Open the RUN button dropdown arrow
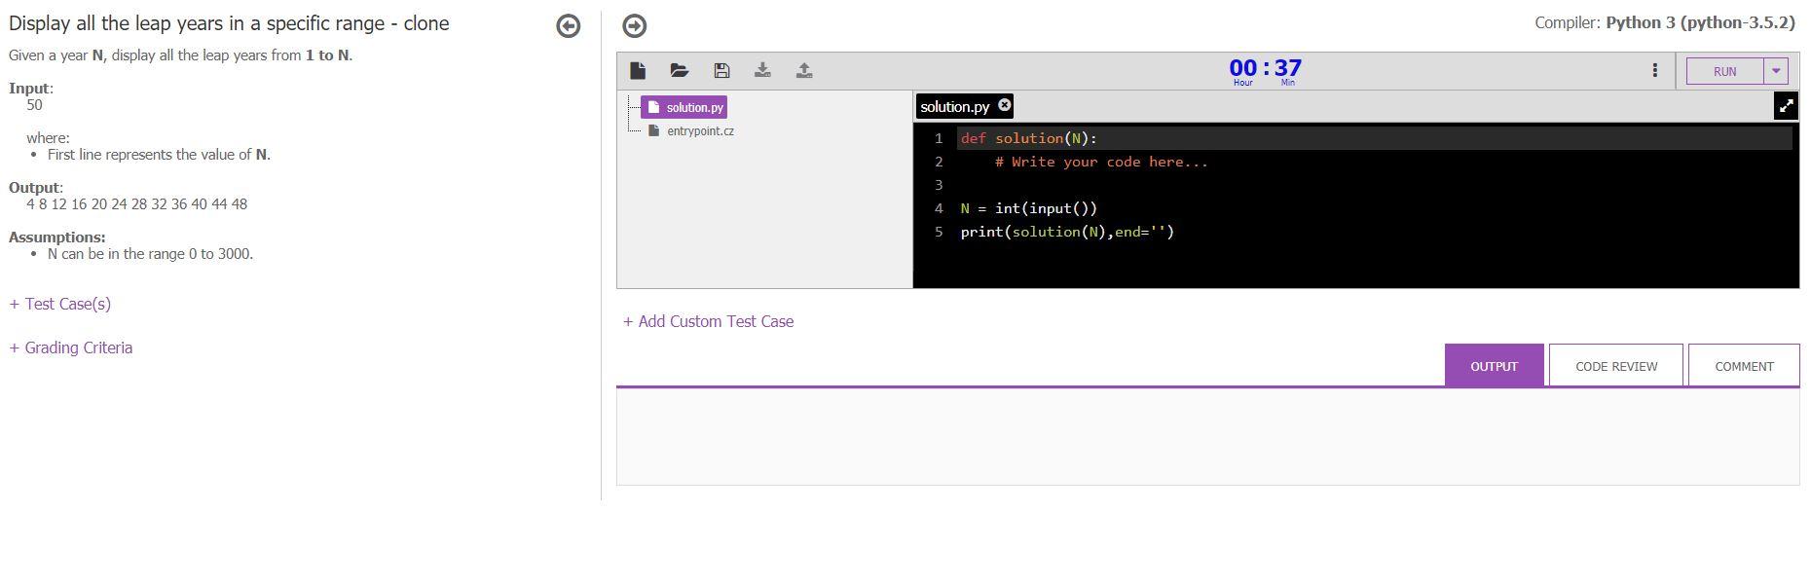The width and height of the screenshot is (1811, 585). click(1776, 71)
